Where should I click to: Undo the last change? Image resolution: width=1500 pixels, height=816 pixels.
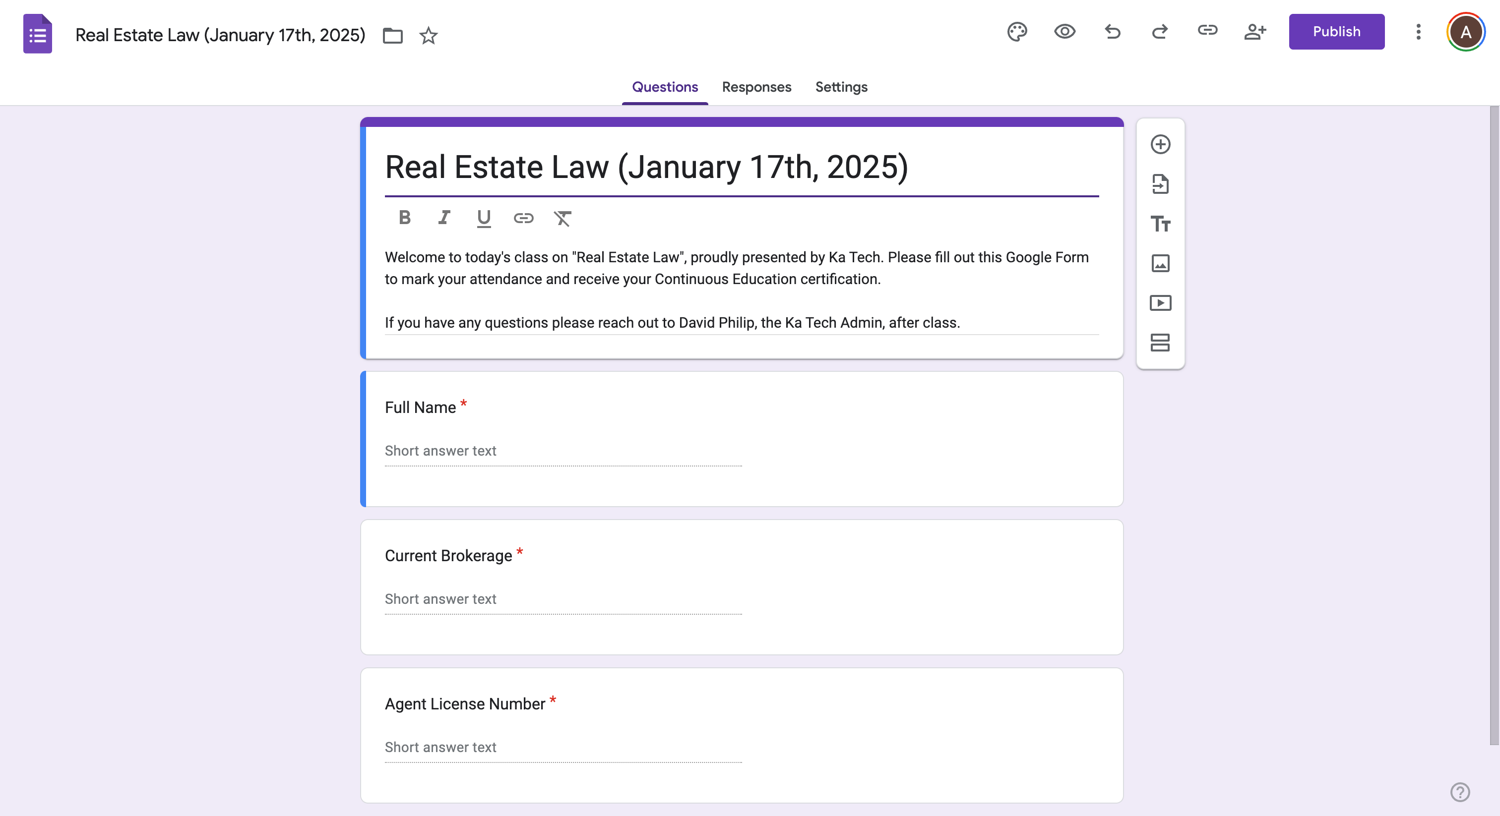click(1112, 32)
